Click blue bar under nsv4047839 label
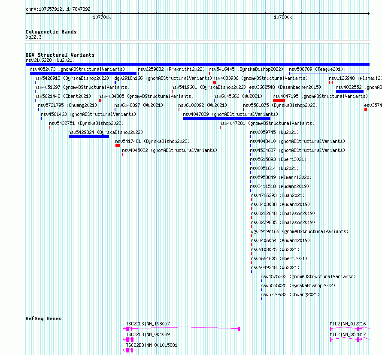 (x=227, y=118)
